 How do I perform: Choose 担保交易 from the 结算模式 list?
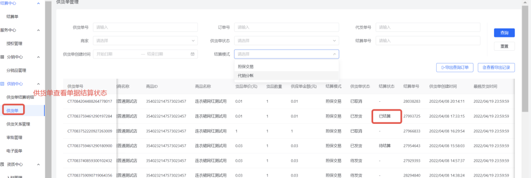pyautogui.click(x=287, y=67)
